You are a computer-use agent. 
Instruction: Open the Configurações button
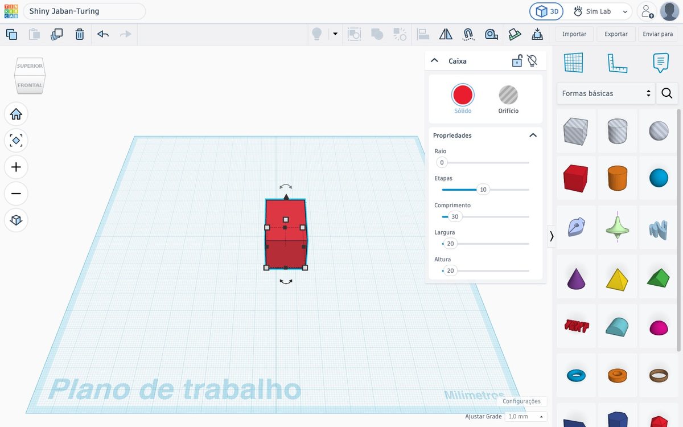521,401
